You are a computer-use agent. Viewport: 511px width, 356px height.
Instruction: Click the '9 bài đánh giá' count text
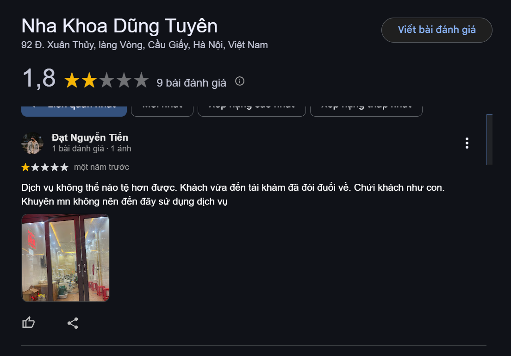coord(191,83)
